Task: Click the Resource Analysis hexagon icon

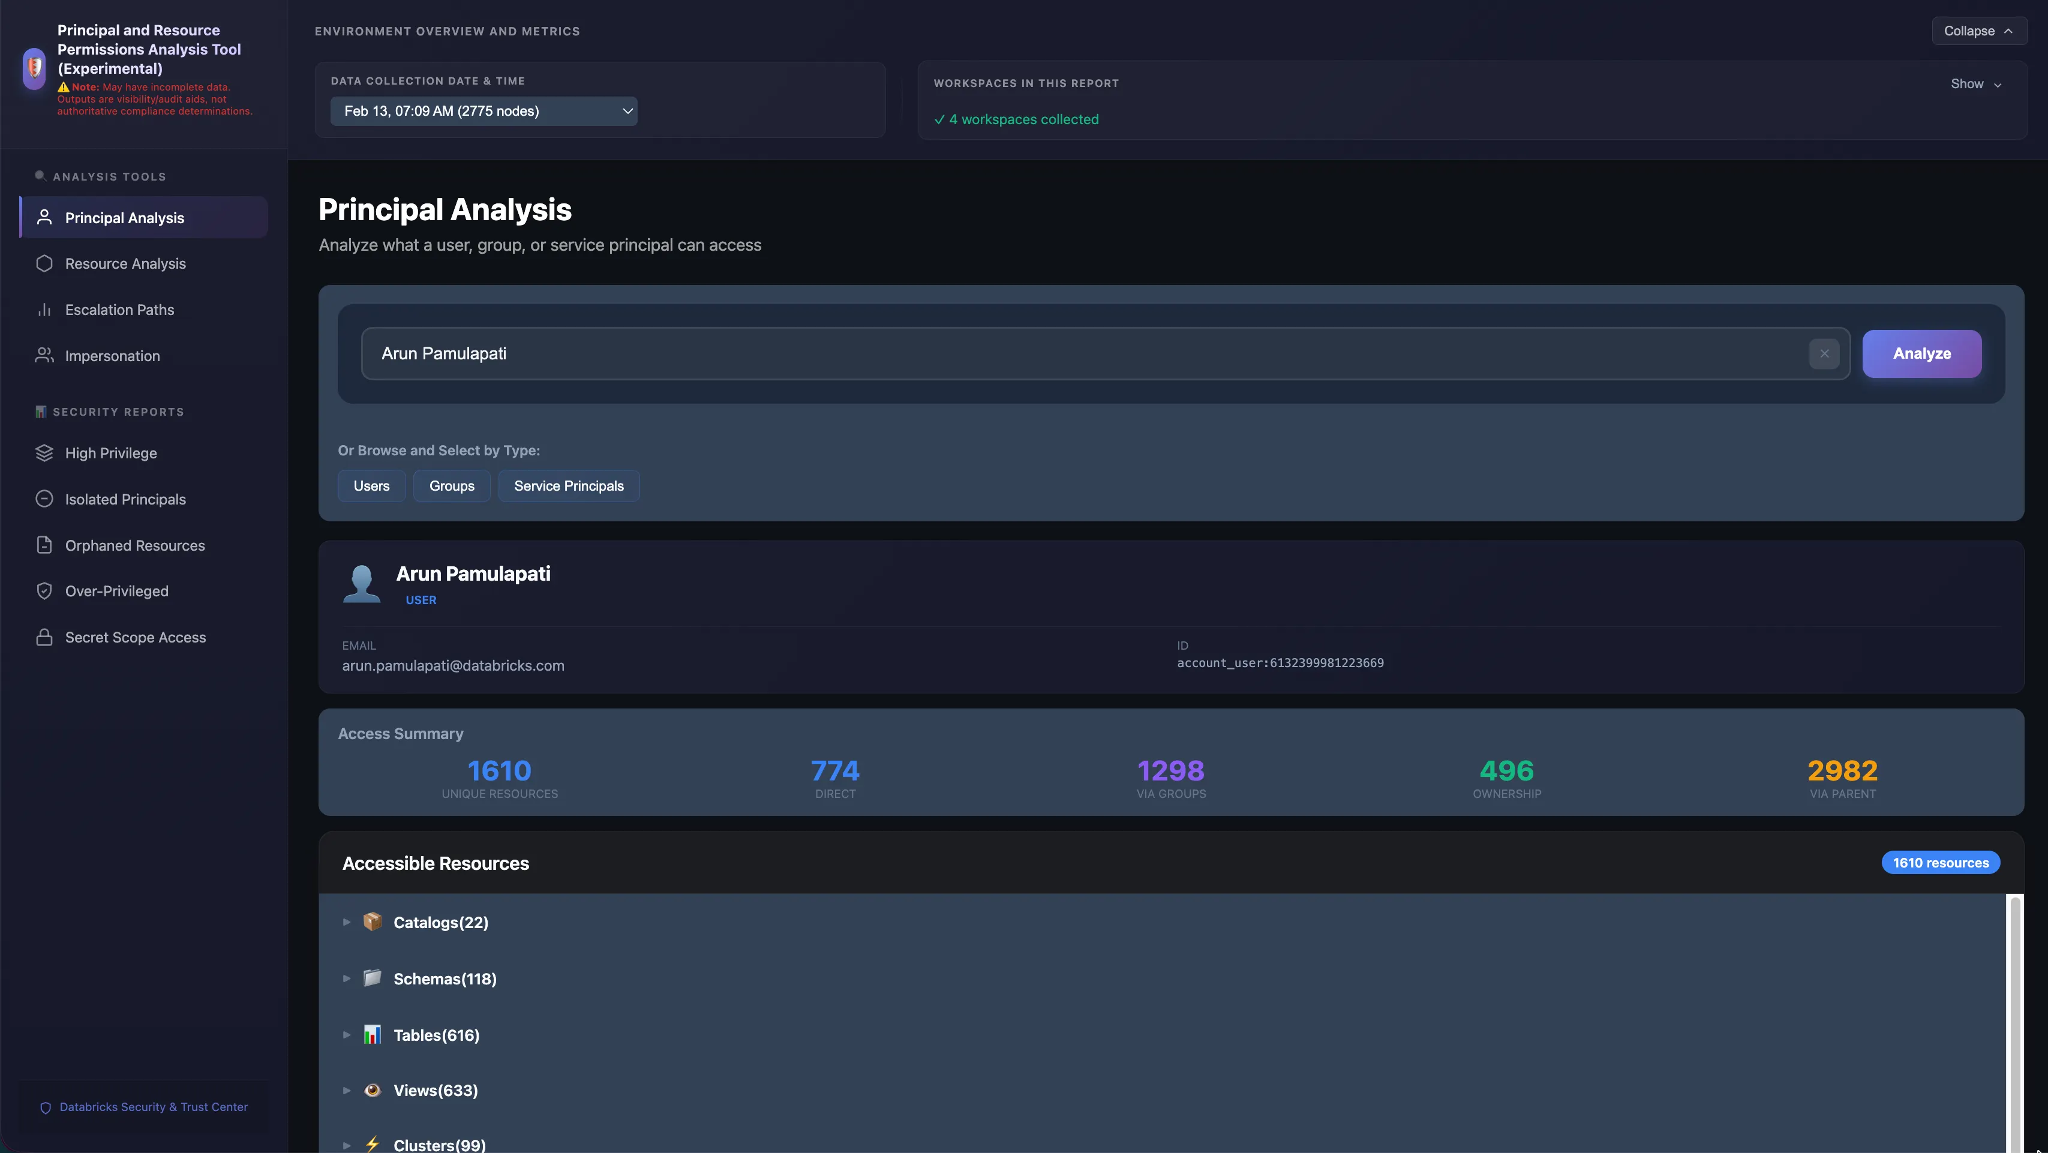Action: pos(44,263)
